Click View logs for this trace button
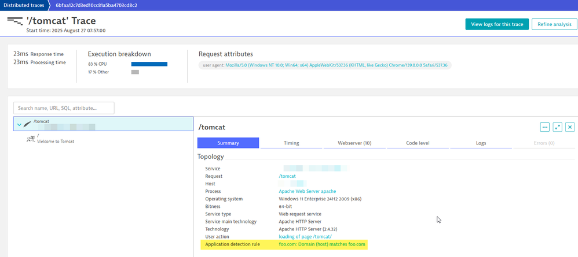The height and width of the screenshot is (257, 578). click(x=497, y=24)
